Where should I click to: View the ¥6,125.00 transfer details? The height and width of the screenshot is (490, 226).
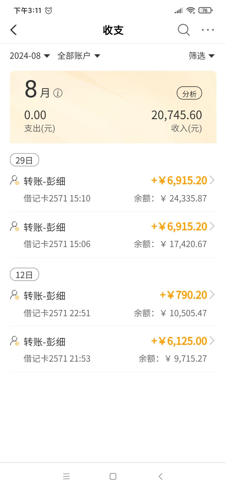pos(113,349)
